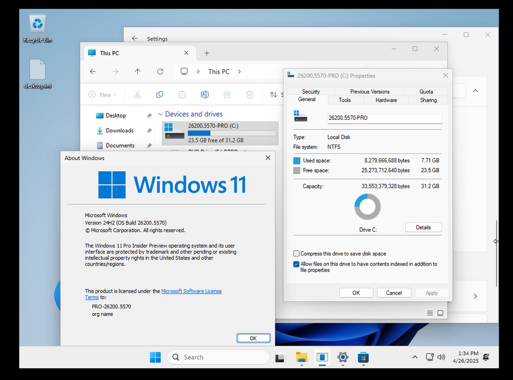Open the Windows Start menu
Image resolution: width=513 pixels, height=380 pixels.
155,357
